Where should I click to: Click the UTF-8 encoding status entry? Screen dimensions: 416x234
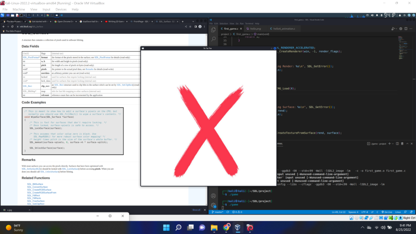(x=364, y=212)
